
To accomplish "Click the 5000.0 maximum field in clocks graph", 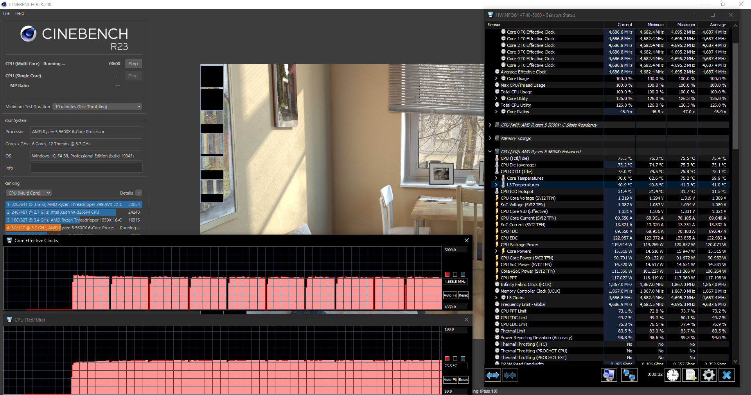I will [x=456, y=250].
